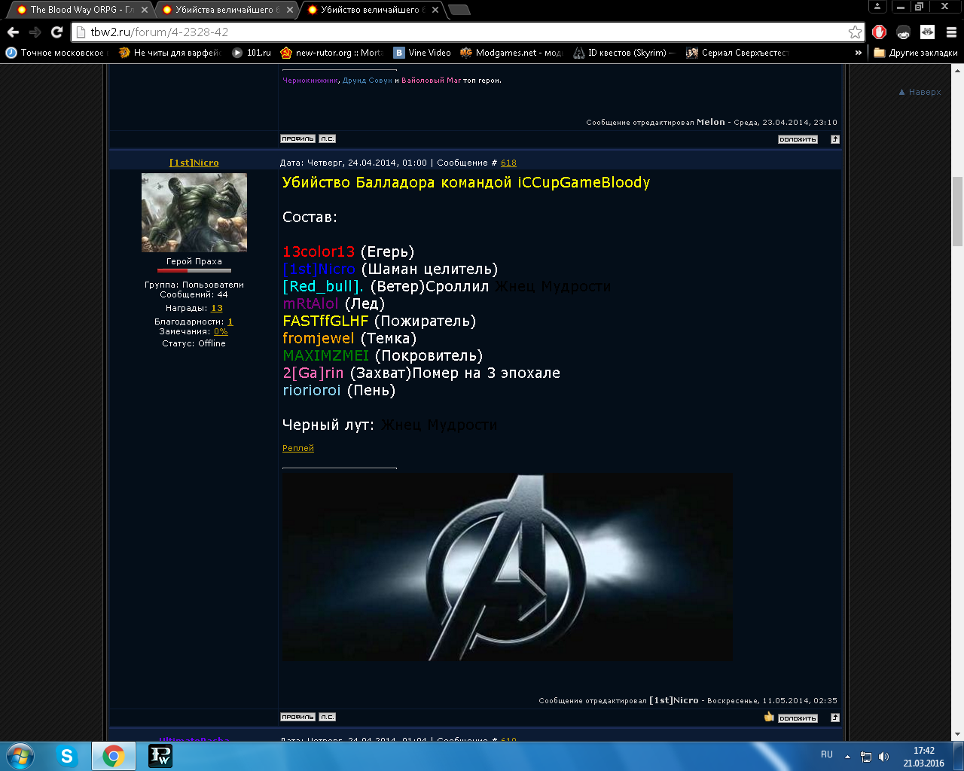Screen dimensions: 964x771
Task: Open the Modgames.net bookmark
Action: (511, 53)
